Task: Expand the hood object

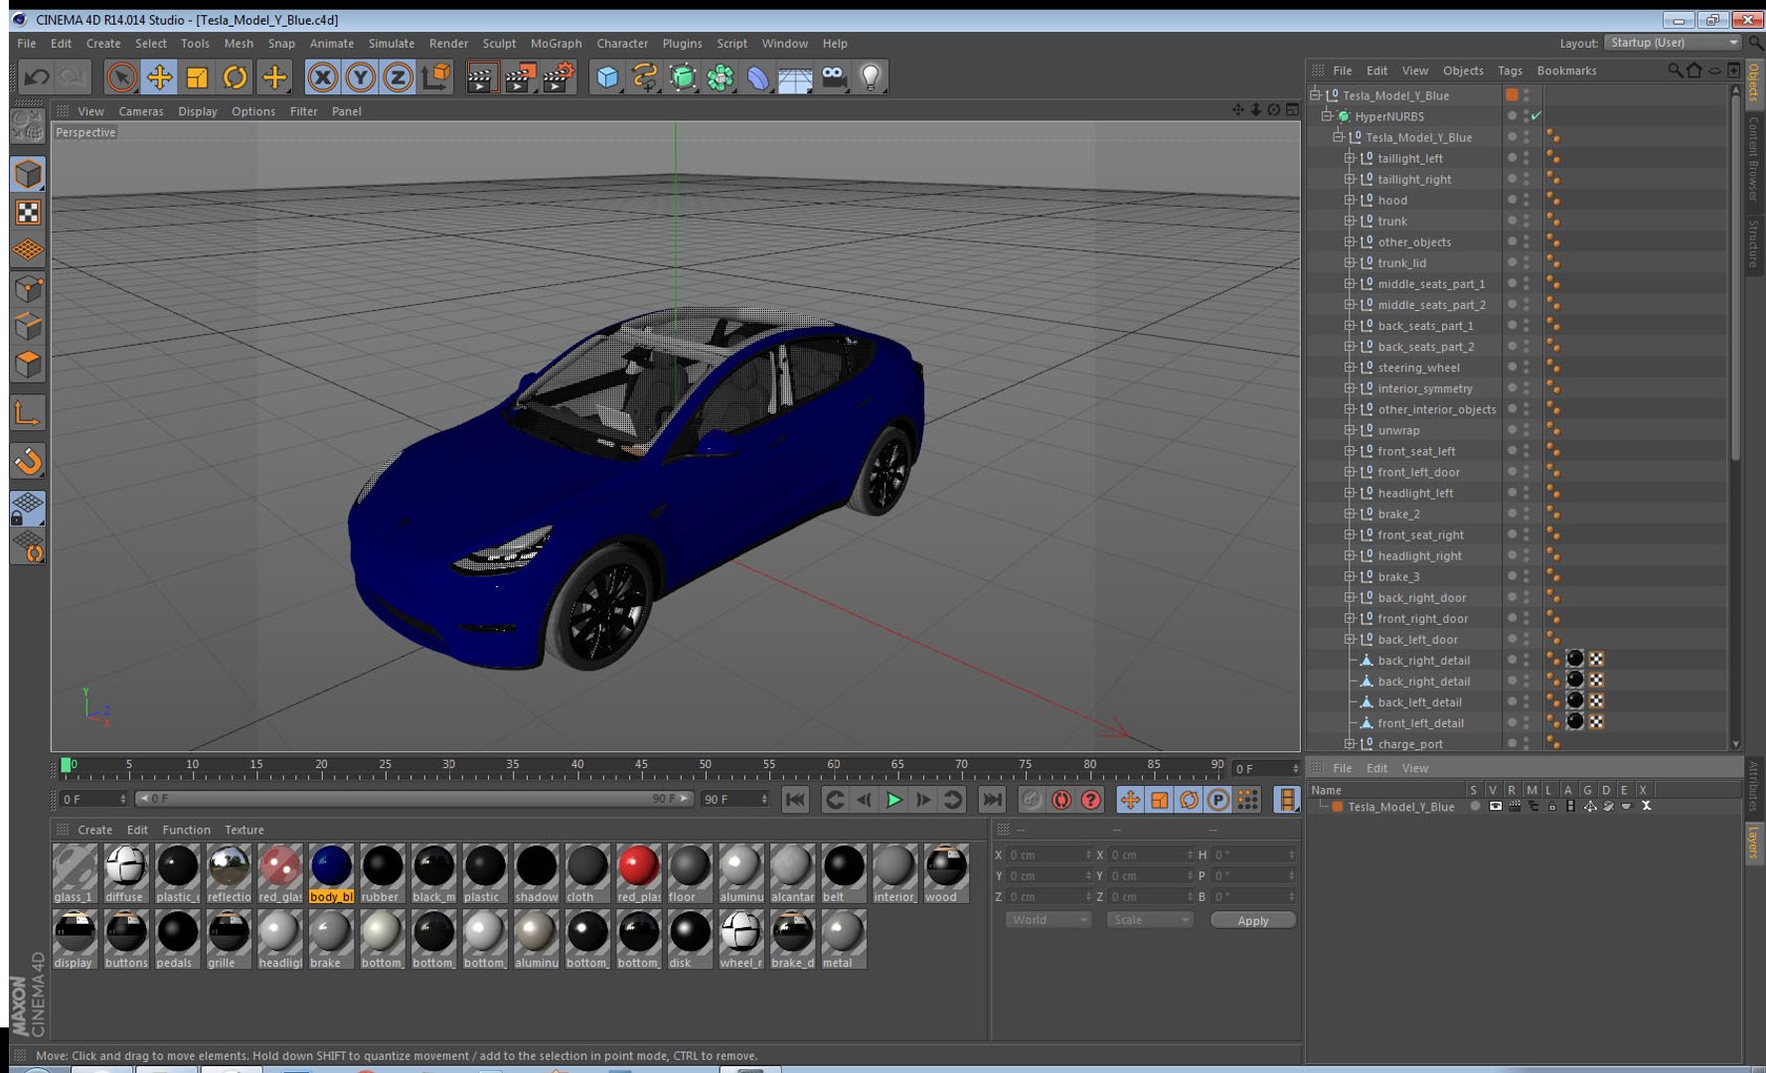Action: [1350, 200]
